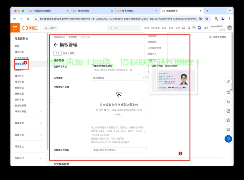Expand 万网预订 sidebar group

tap(28, 158)
